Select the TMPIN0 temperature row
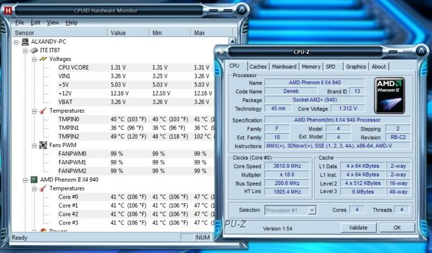The height and width of the screenshot is (253, 432). pos(136,119)
